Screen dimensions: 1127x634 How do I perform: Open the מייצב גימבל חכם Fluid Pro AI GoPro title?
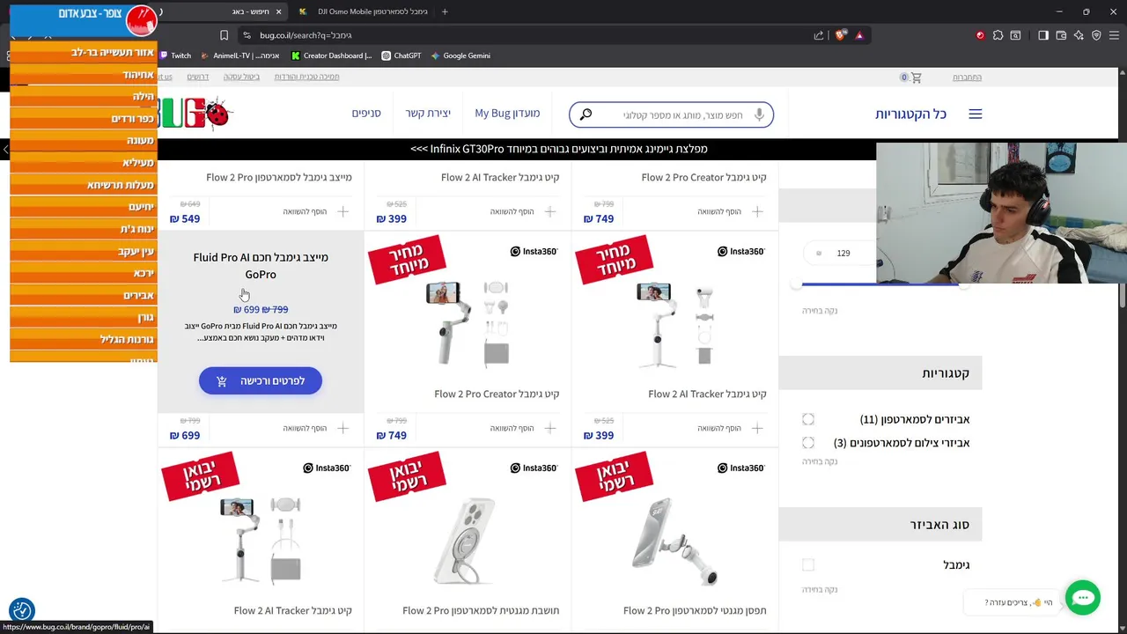tap(261, 266)
